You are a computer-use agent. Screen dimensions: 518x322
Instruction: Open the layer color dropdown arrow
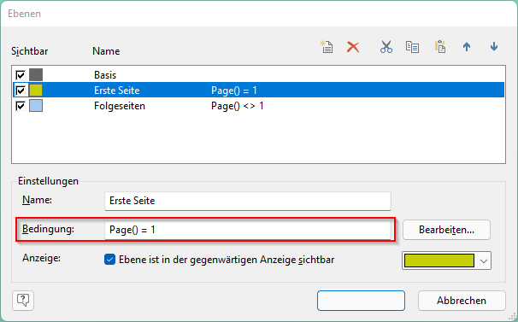tap(484, 261)
